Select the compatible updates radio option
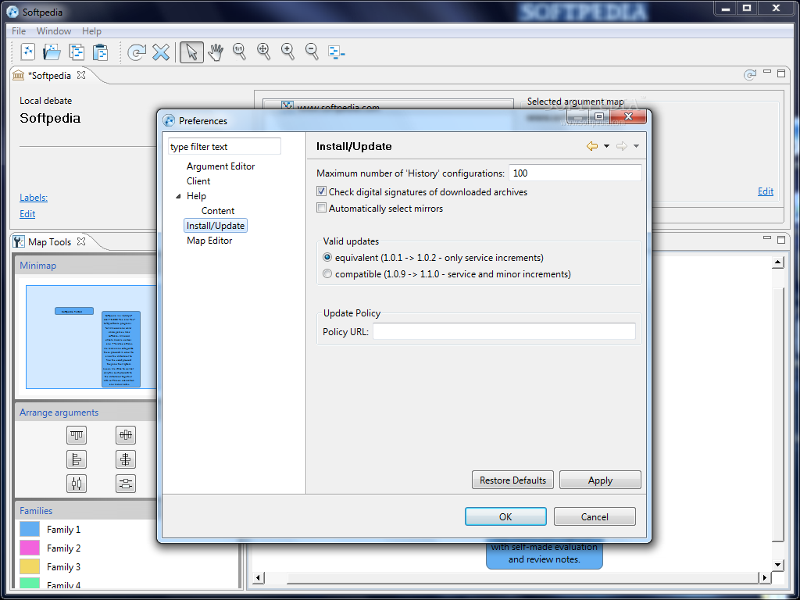The image size is (800, 600). (327, 274)
